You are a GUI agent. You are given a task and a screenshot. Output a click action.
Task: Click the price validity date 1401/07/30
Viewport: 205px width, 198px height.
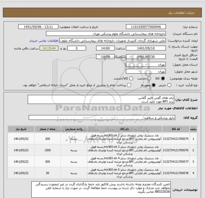coord(146,57)
